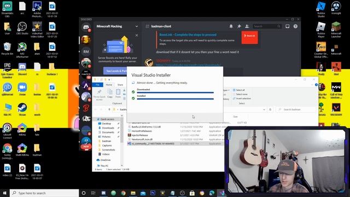The height and width of the screenshot is (197, 350).
Task: Open the Zoom desktop shortcut
Action: (22, 89)
